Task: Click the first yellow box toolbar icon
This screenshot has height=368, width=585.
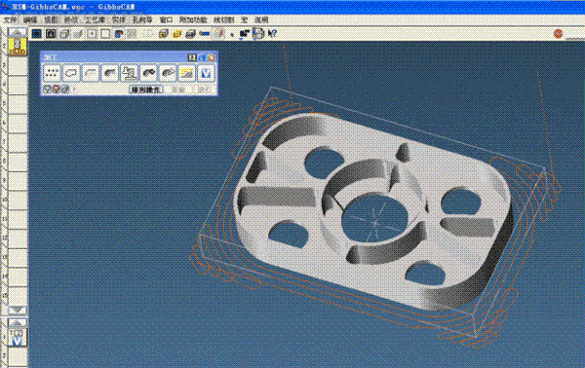Action: click(164, 34)
